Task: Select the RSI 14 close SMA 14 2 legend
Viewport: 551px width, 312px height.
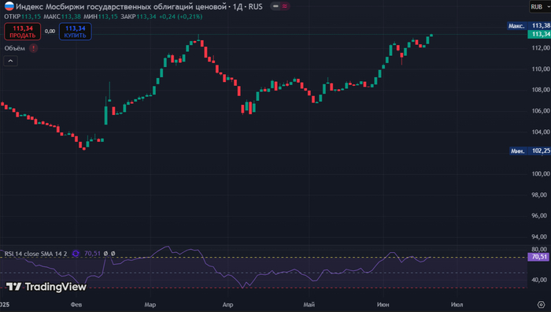Action: [x=35, y=254]
